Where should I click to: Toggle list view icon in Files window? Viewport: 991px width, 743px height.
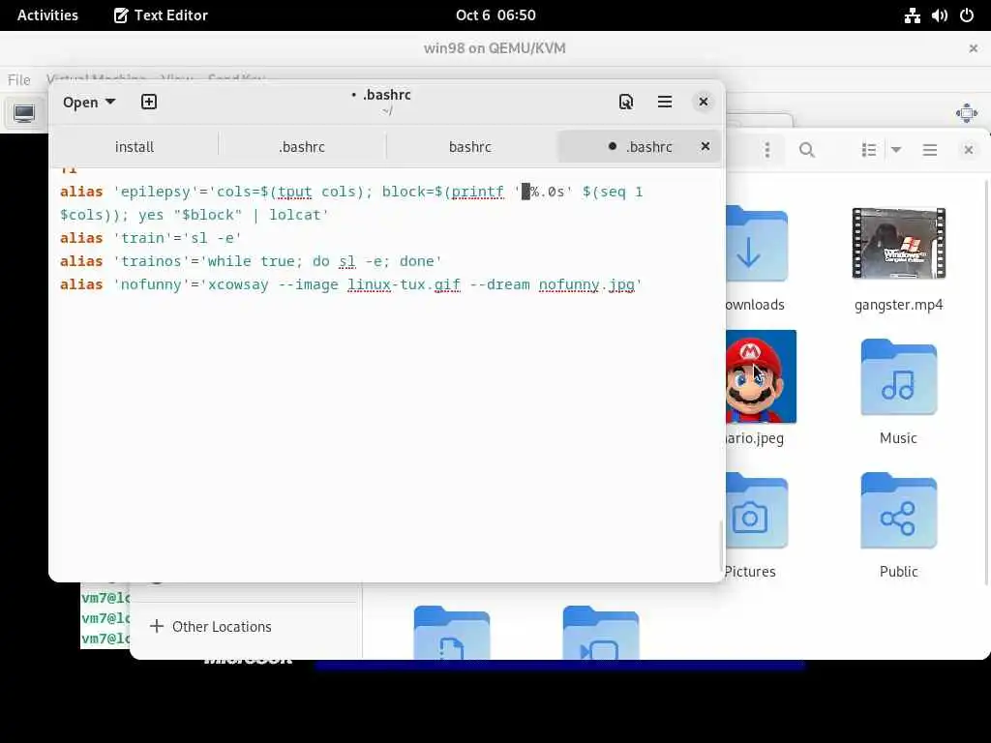869,150
